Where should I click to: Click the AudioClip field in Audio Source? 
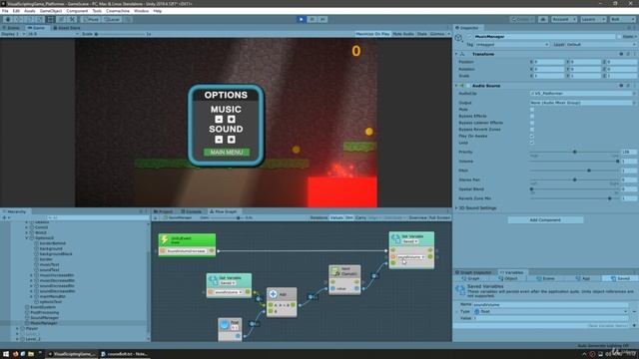[x=582, y=94]
